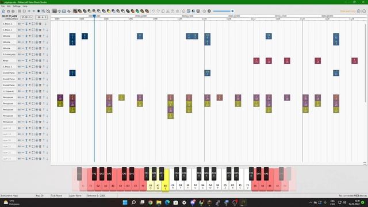Delete the Banjo layer with trash icon
This screenshot has width=368, height=207.
coord(40,60)
